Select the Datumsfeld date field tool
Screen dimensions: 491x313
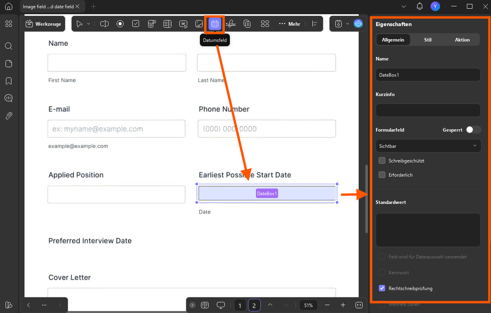click(214, 24)
